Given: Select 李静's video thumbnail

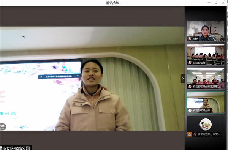Looking at the screenshot, I should (206, 31).
